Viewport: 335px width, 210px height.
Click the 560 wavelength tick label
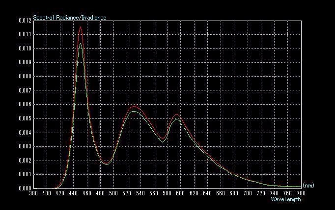[154, 193]
